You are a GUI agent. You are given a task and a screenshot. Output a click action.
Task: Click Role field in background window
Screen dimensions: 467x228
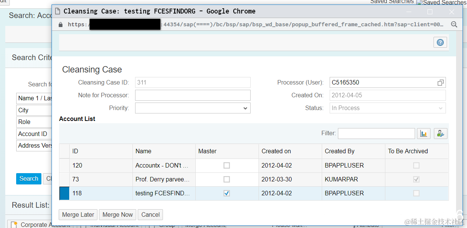pyautogui.click(x=34, y=122)
